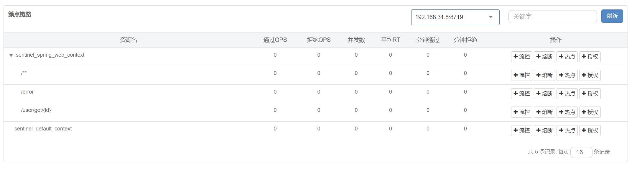Select the /user/get/{id} resource row
The width and height of the screenshot is (637, 170).
(315, 112)
